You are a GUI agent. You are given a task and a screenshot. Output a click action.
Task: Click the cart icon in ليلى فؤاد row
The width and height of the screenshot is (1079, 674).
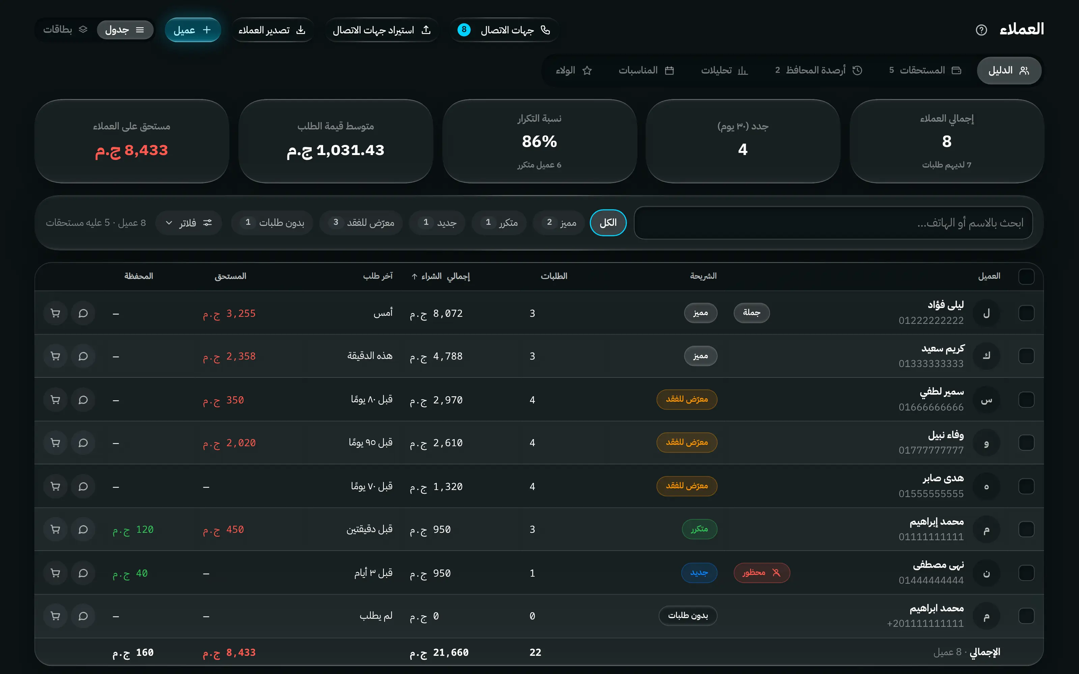coord(55,313)
